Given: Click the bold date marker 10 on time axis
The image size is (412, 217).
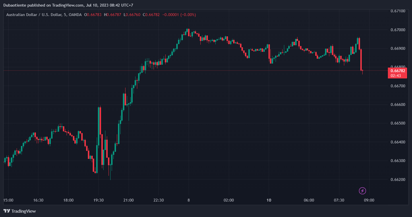Looking at the screenshot, I should pos(269,200).
